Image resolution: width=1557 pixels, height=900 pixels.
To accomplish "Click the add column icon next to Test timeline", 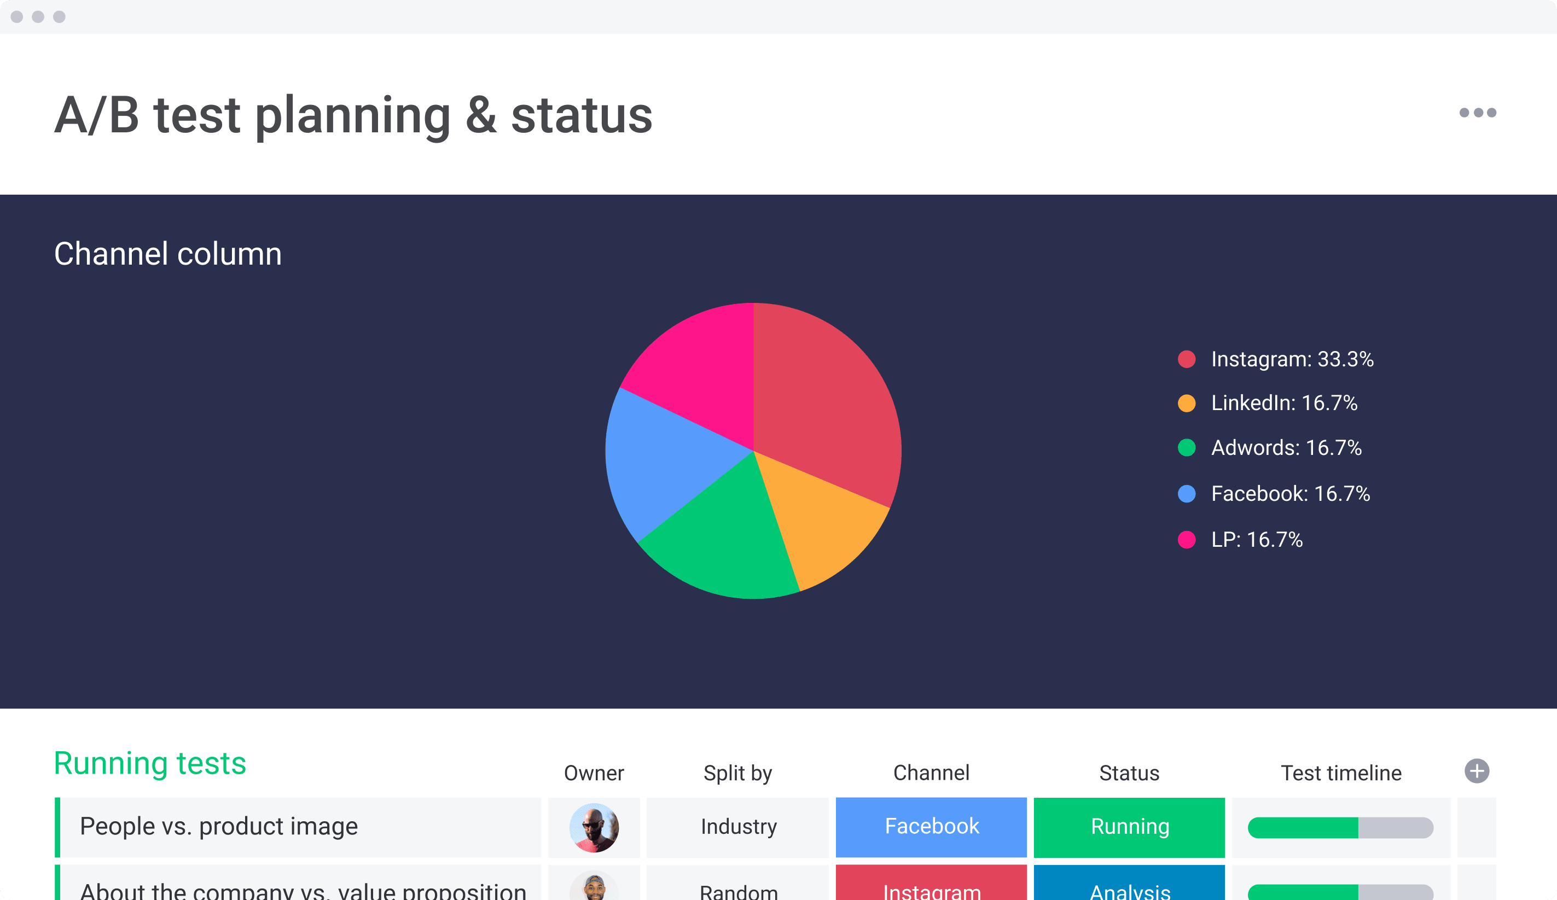I will (1474, 770).
